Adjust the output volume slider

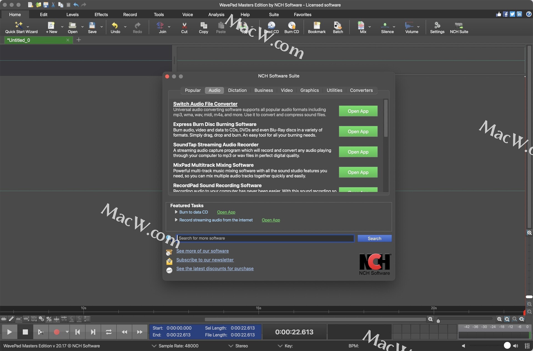point(507,345)
